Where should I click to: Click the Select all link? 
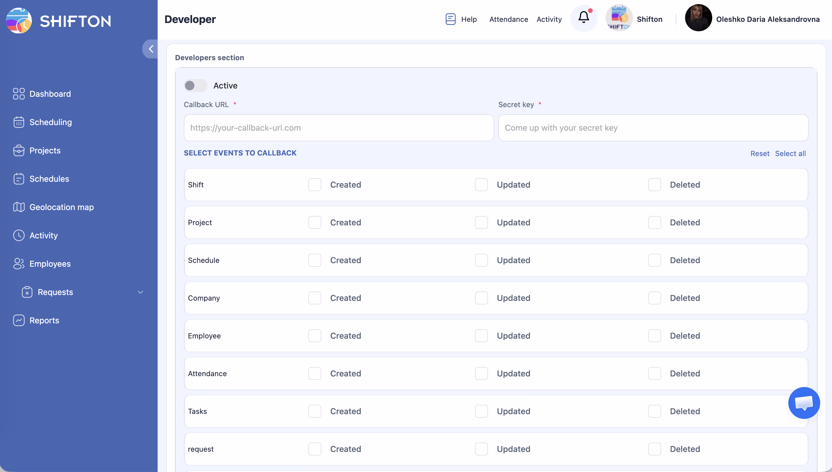[790, 154]
